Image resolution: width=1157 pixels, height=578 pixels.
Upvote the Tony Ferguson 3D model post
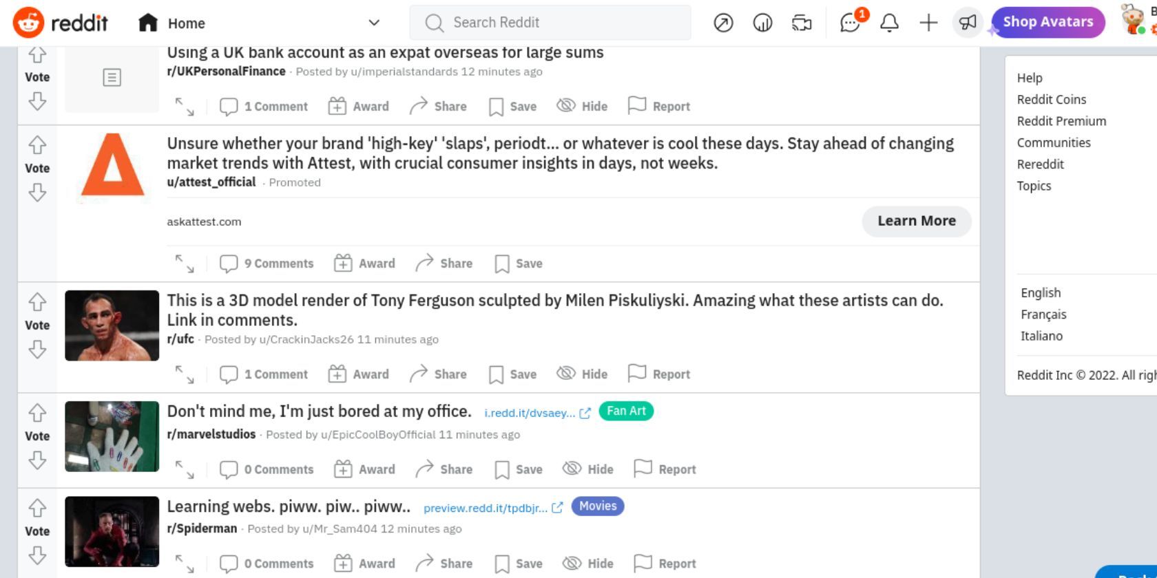[37, 302]
